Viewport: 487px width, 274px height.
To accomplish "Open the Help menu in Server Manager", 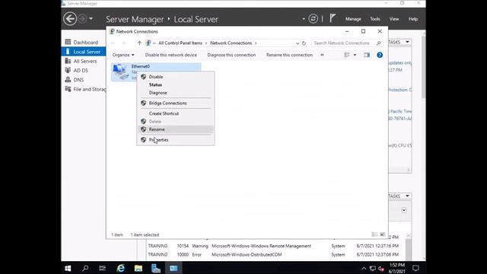I will tap(412, 19).
